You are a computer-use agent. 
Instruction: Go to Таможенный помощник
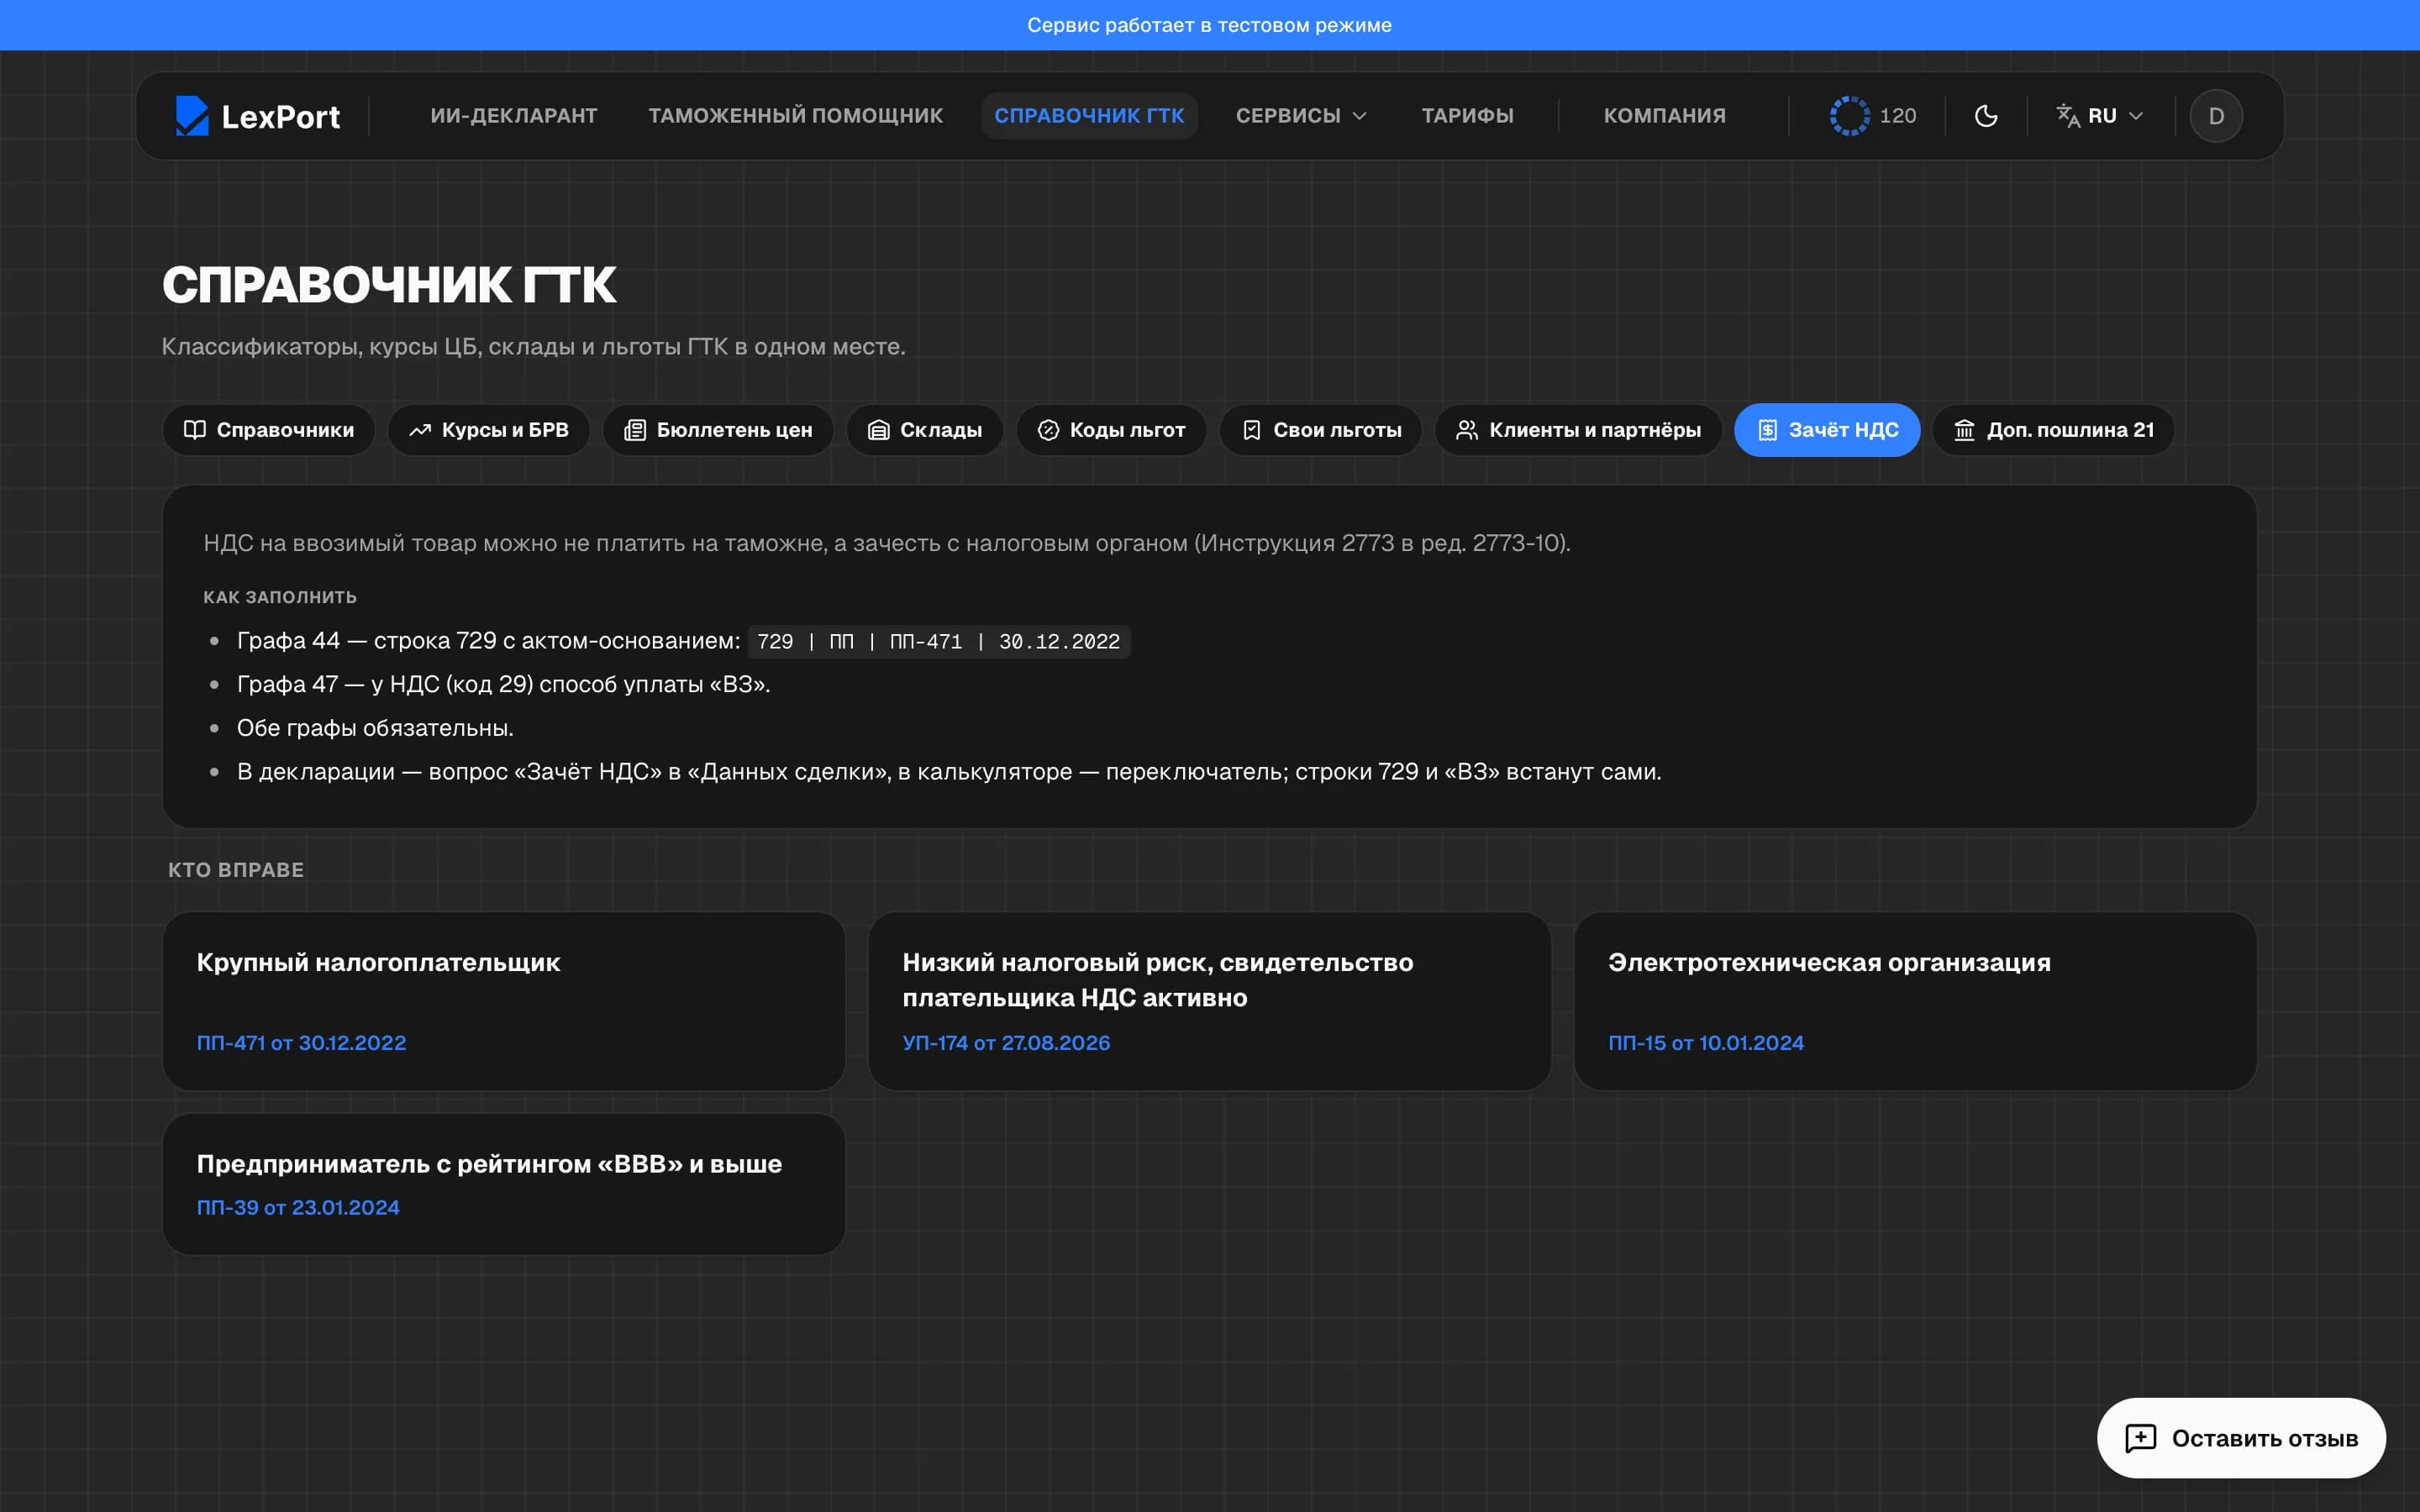tap(795, 116)
